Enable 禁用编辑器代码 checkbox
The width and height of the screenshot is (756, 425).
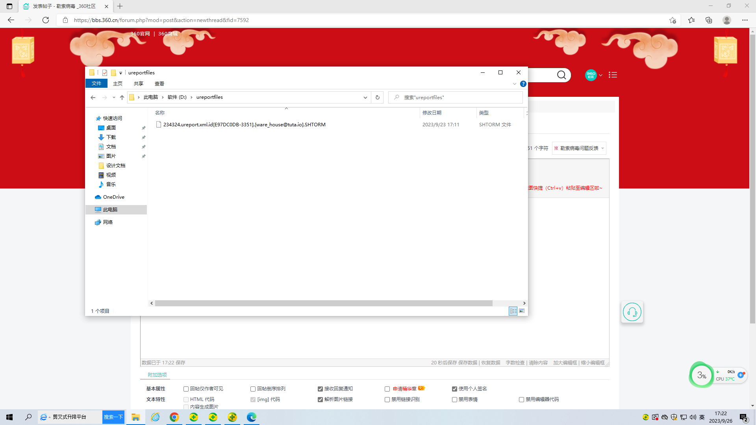coord(521,399)
